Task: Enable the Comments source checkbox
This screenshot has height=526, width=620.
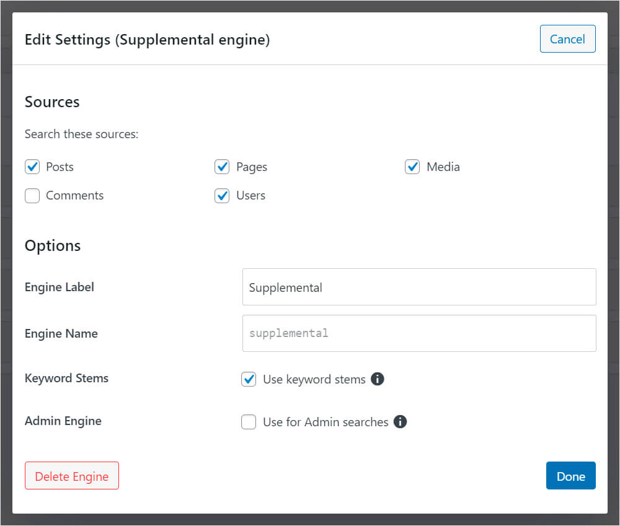Action: 32,196
